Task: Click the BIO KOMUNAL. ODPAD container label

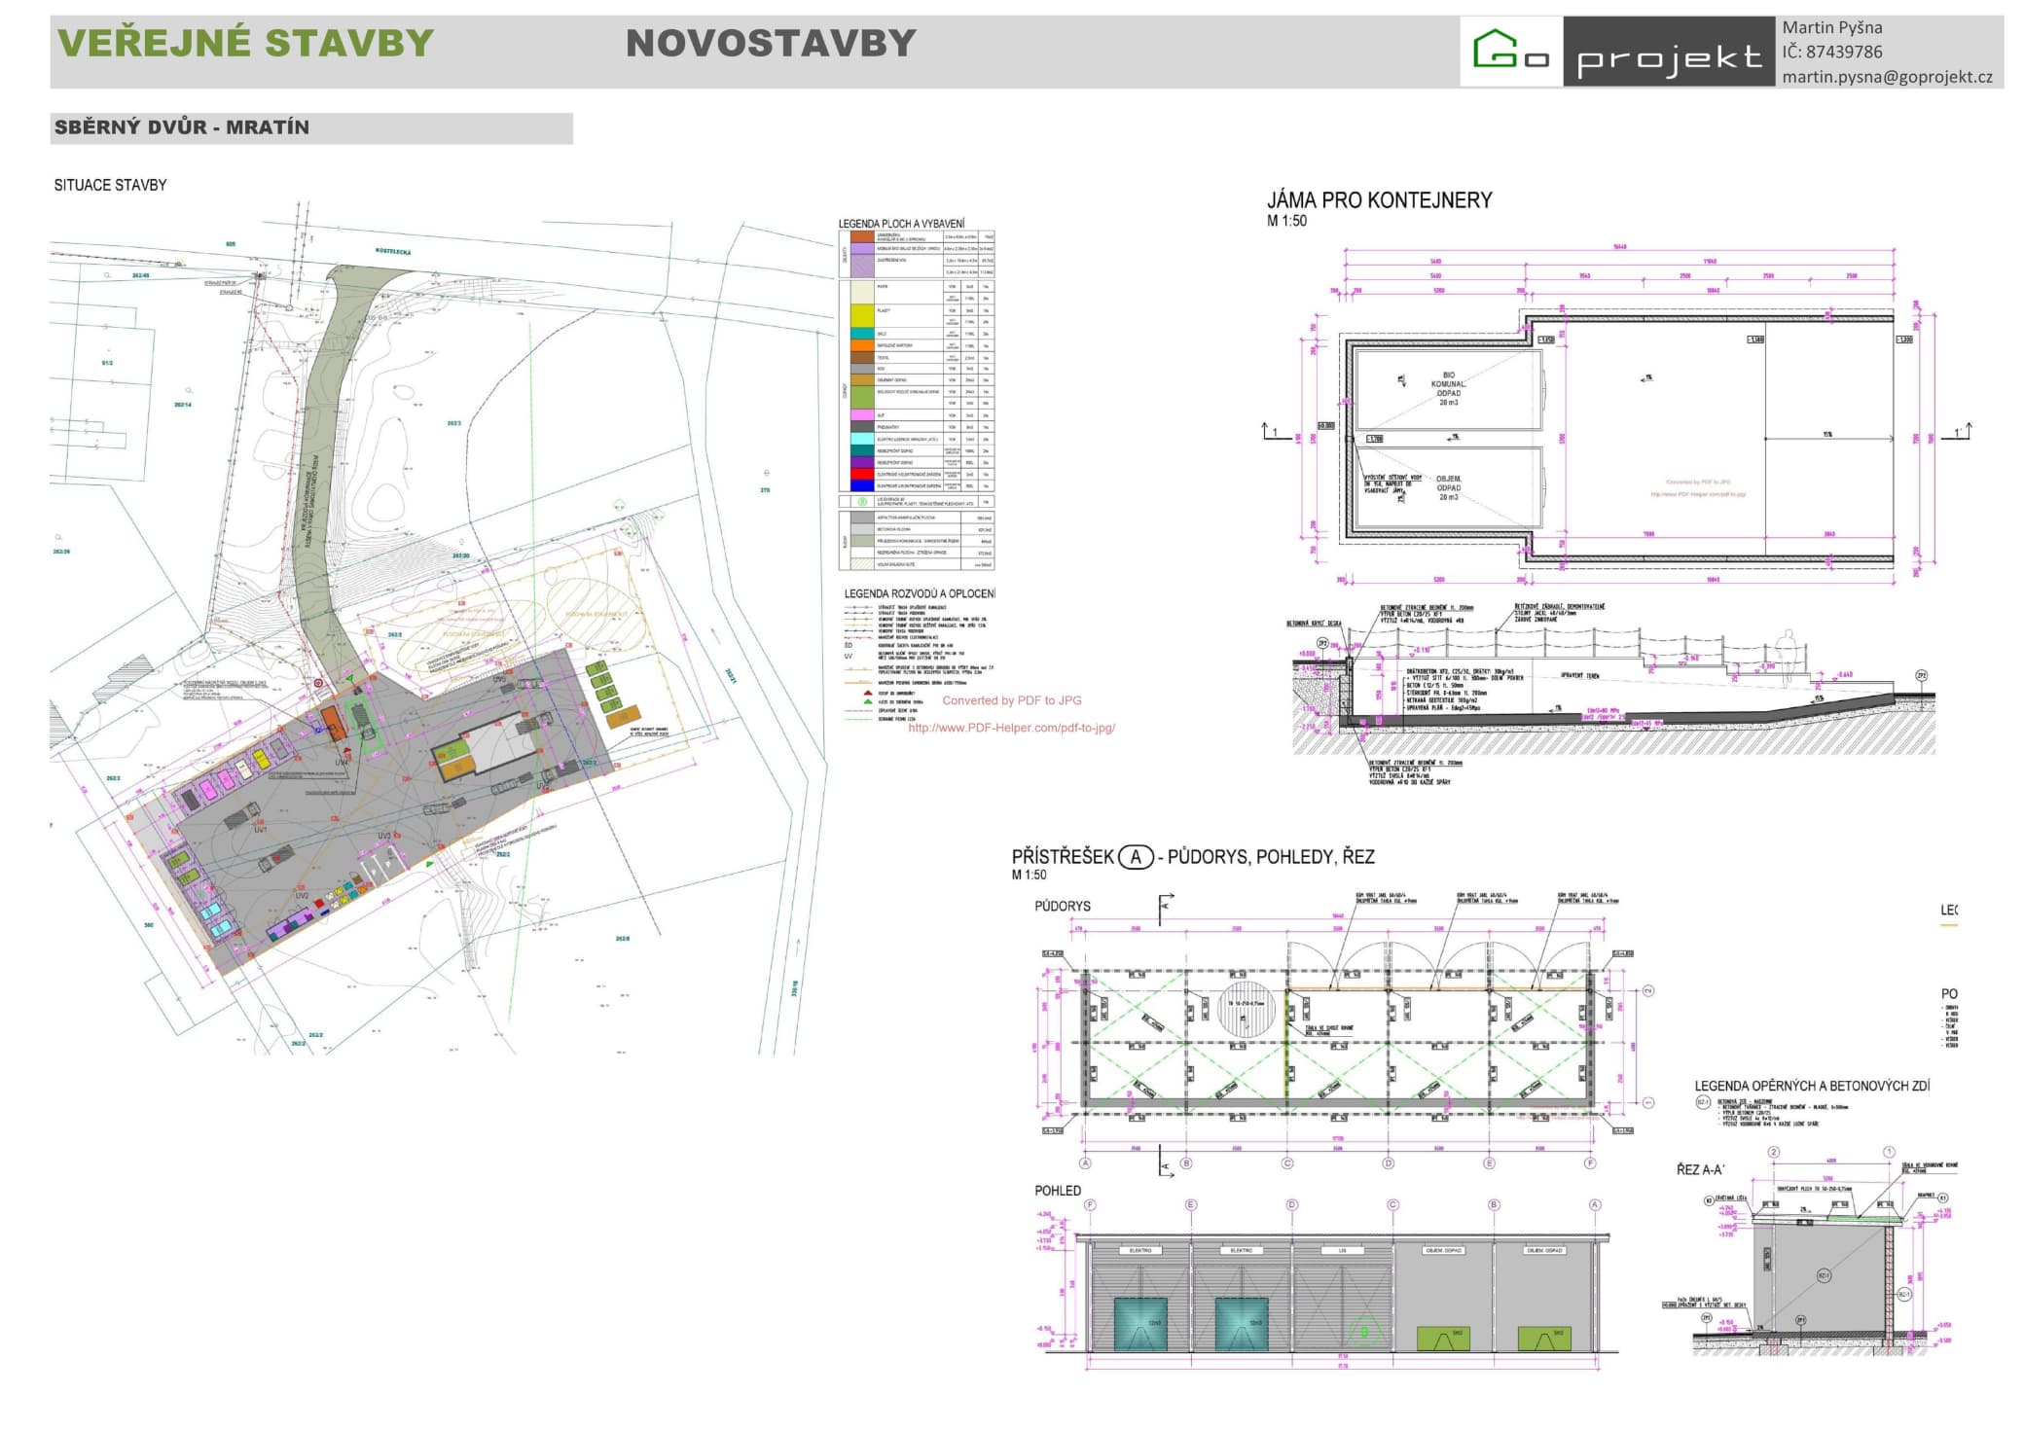Action: pos(1448,388)
